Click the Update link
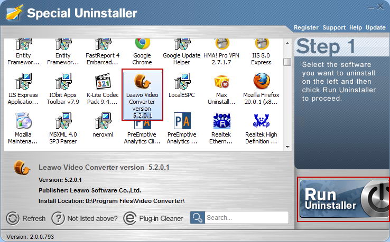The height and width of the screenshot is (242, 390). 376,27
